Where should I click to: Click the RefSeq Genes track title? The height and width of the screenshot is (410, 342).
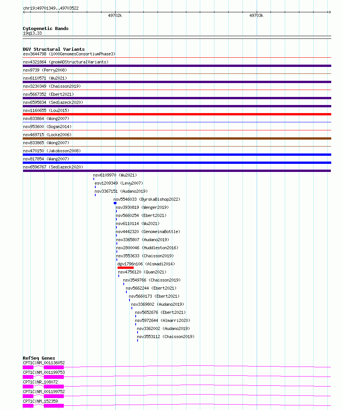(39, 358)
